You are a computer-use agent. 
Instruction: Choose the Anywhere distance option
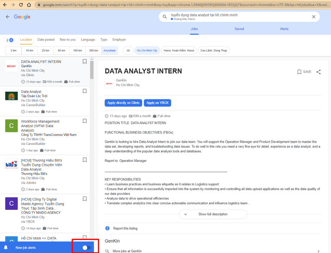[x=109, y=50]
